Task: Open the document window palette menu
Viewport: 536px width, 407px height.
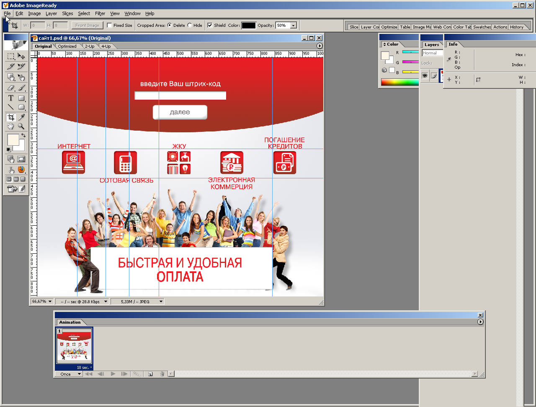Action: (320, 46)
